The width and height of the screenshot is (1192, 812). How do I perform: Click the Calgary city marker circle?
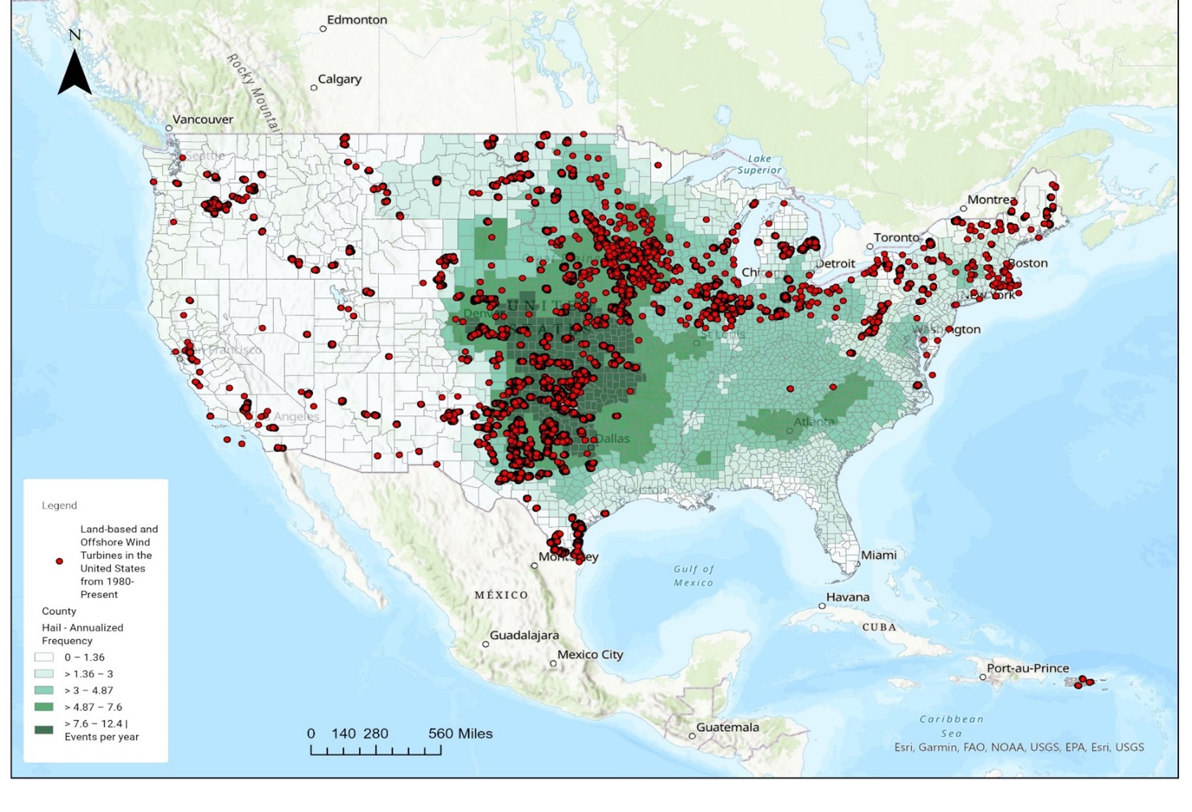[x=314, y=88]
